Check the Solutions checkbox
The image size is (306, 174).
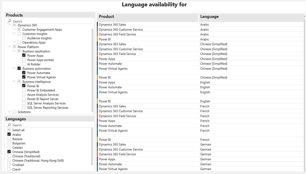click(x=15, y=111)
